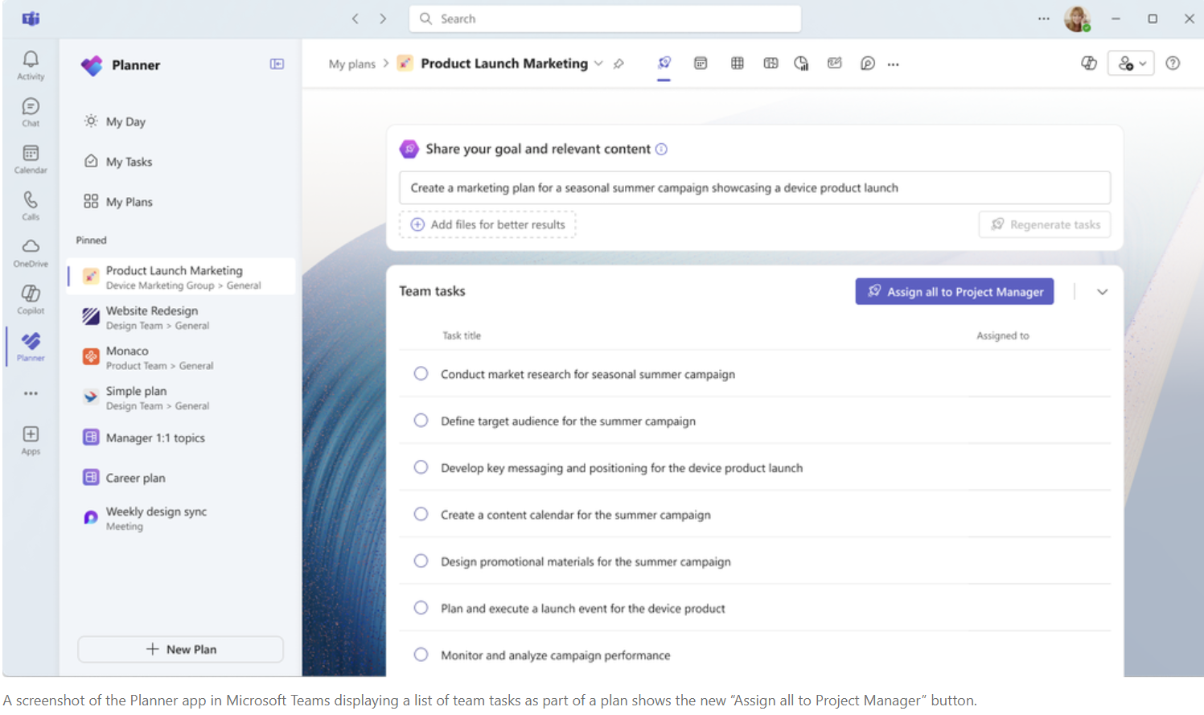Screen dimensions: 1204x715
Task: Expand Product Launch Marketing title dropdown
Action: point(598,64)
